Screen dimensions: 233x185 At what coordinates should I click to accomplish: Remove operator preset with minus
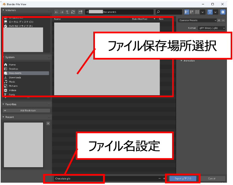pyautogui.click(x=223, y=20)
